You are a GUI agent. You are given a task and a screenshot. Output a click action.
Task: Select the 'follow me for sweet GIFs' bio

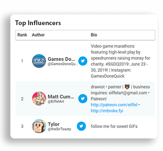coord(114,126)
